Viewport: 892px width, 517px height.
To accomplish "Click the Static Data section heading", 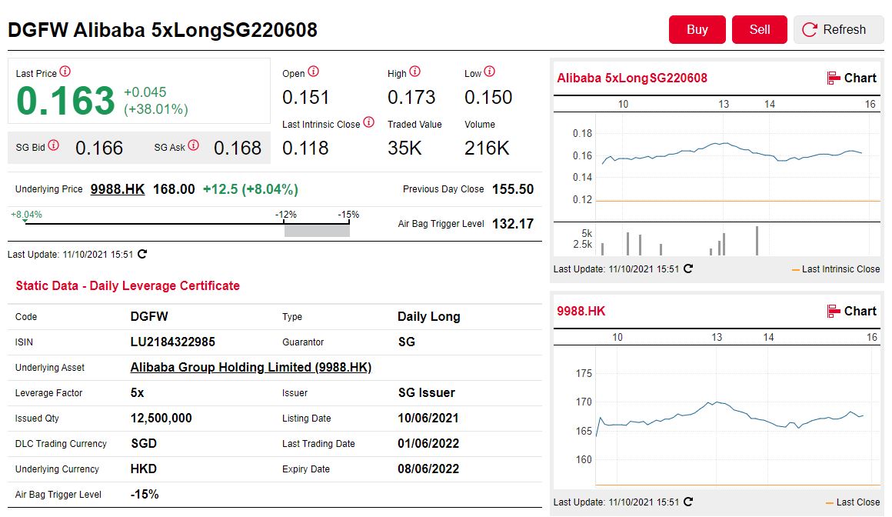I will pyautogui.click(x=128, y=286).
